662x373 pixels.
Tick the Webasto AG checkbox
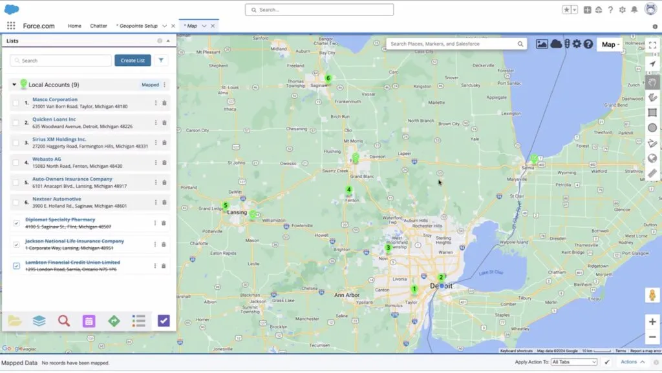(x=16, y=163)
